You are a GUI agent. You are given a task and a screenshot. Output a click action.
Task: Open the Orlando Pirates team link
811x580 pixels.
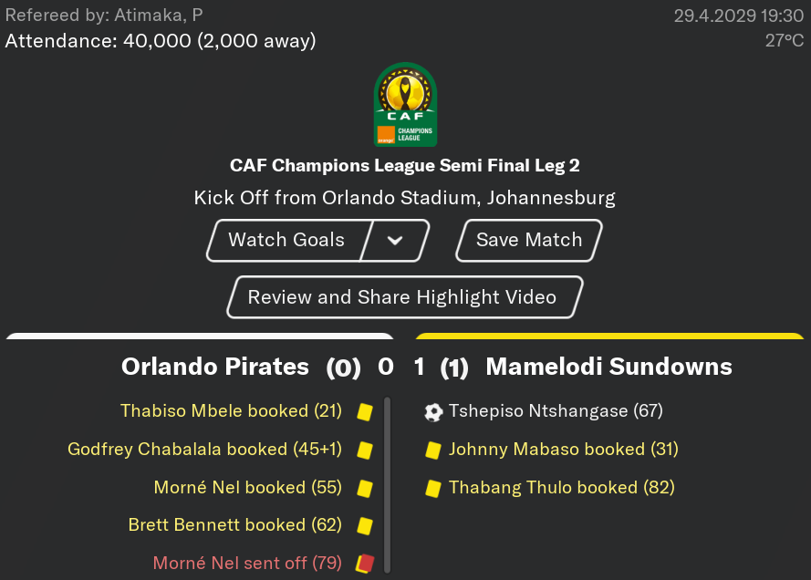tap(215, 367)
